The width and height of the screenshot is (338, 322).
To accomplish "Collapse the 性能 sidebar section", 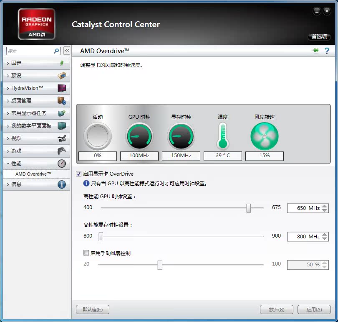I will pos(17,164).
